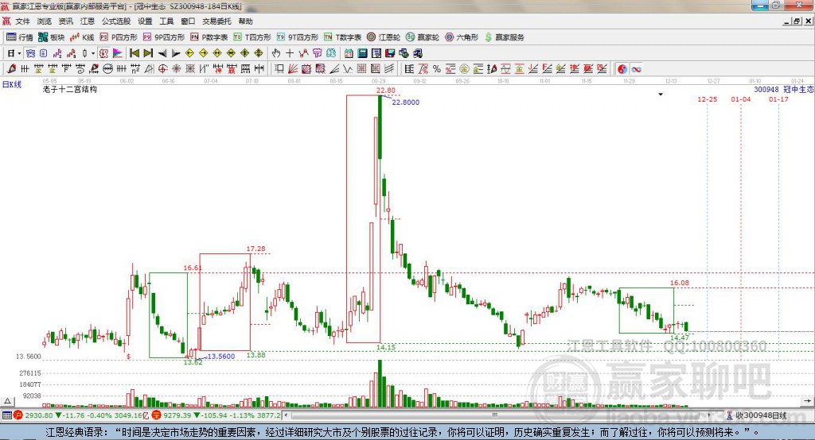Viewport: 815px width, 440px height.
Task: Activate the crosshair cursor tool
Action: (290, 53)
